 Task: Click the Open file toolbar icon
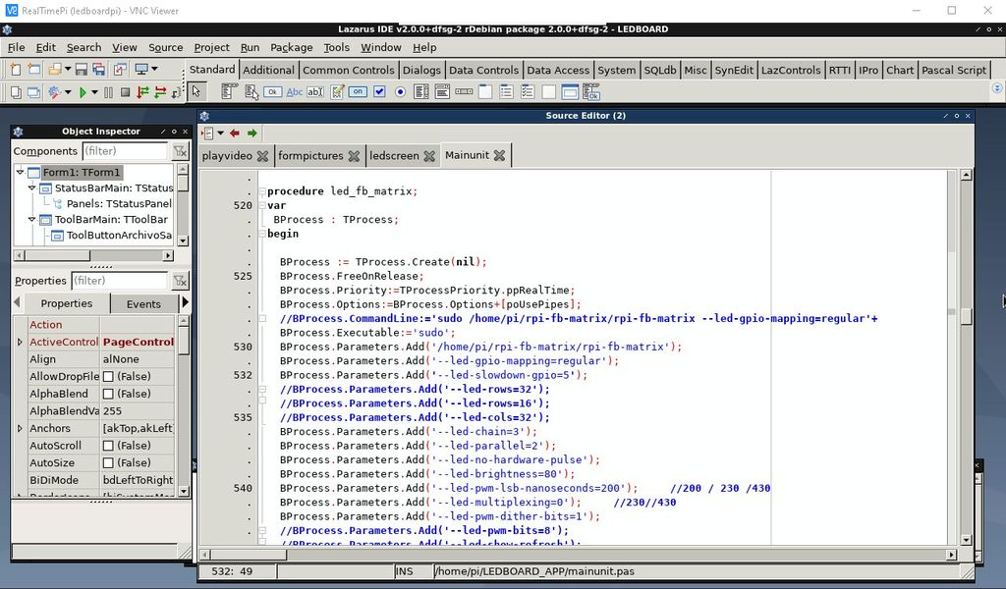pyautogui.click(x=55, y=70)
